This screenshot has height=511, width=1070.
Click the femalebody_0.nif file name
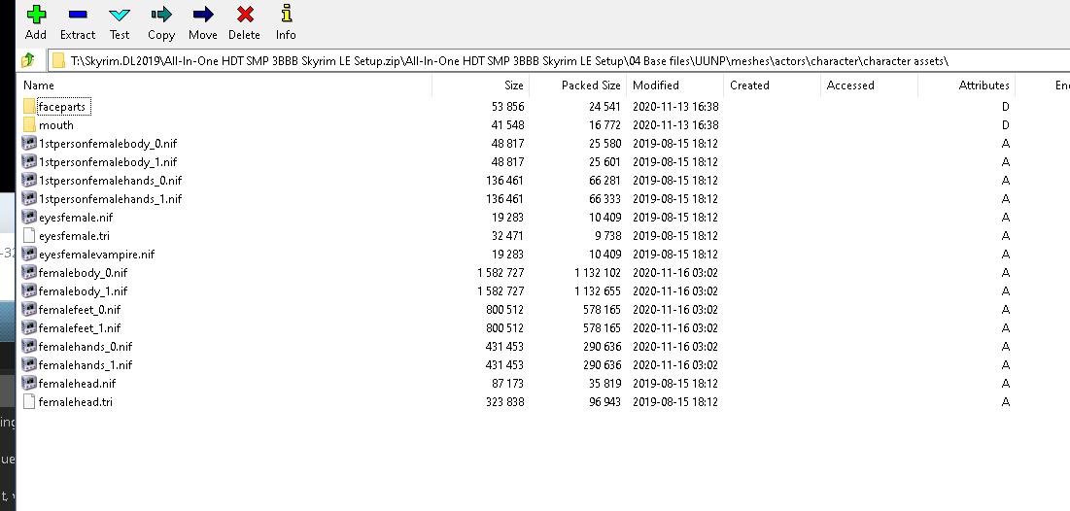pos(84,272)
